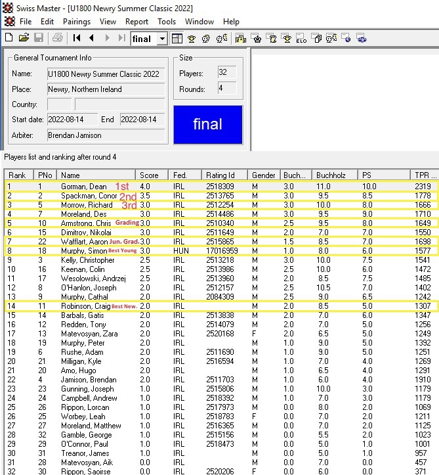
Task: Open the tournament info table icon
Action: [177, 39]
